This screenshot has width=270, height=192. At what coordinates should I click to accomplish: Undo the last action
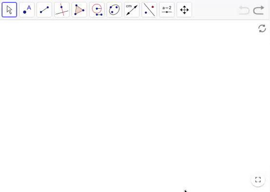click(x=244, y=10)
